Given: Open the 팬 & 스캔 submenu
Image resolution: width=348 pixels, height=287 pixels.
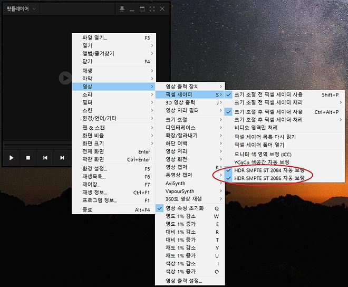Looking at the screenshot, I should tap(114, 128).
